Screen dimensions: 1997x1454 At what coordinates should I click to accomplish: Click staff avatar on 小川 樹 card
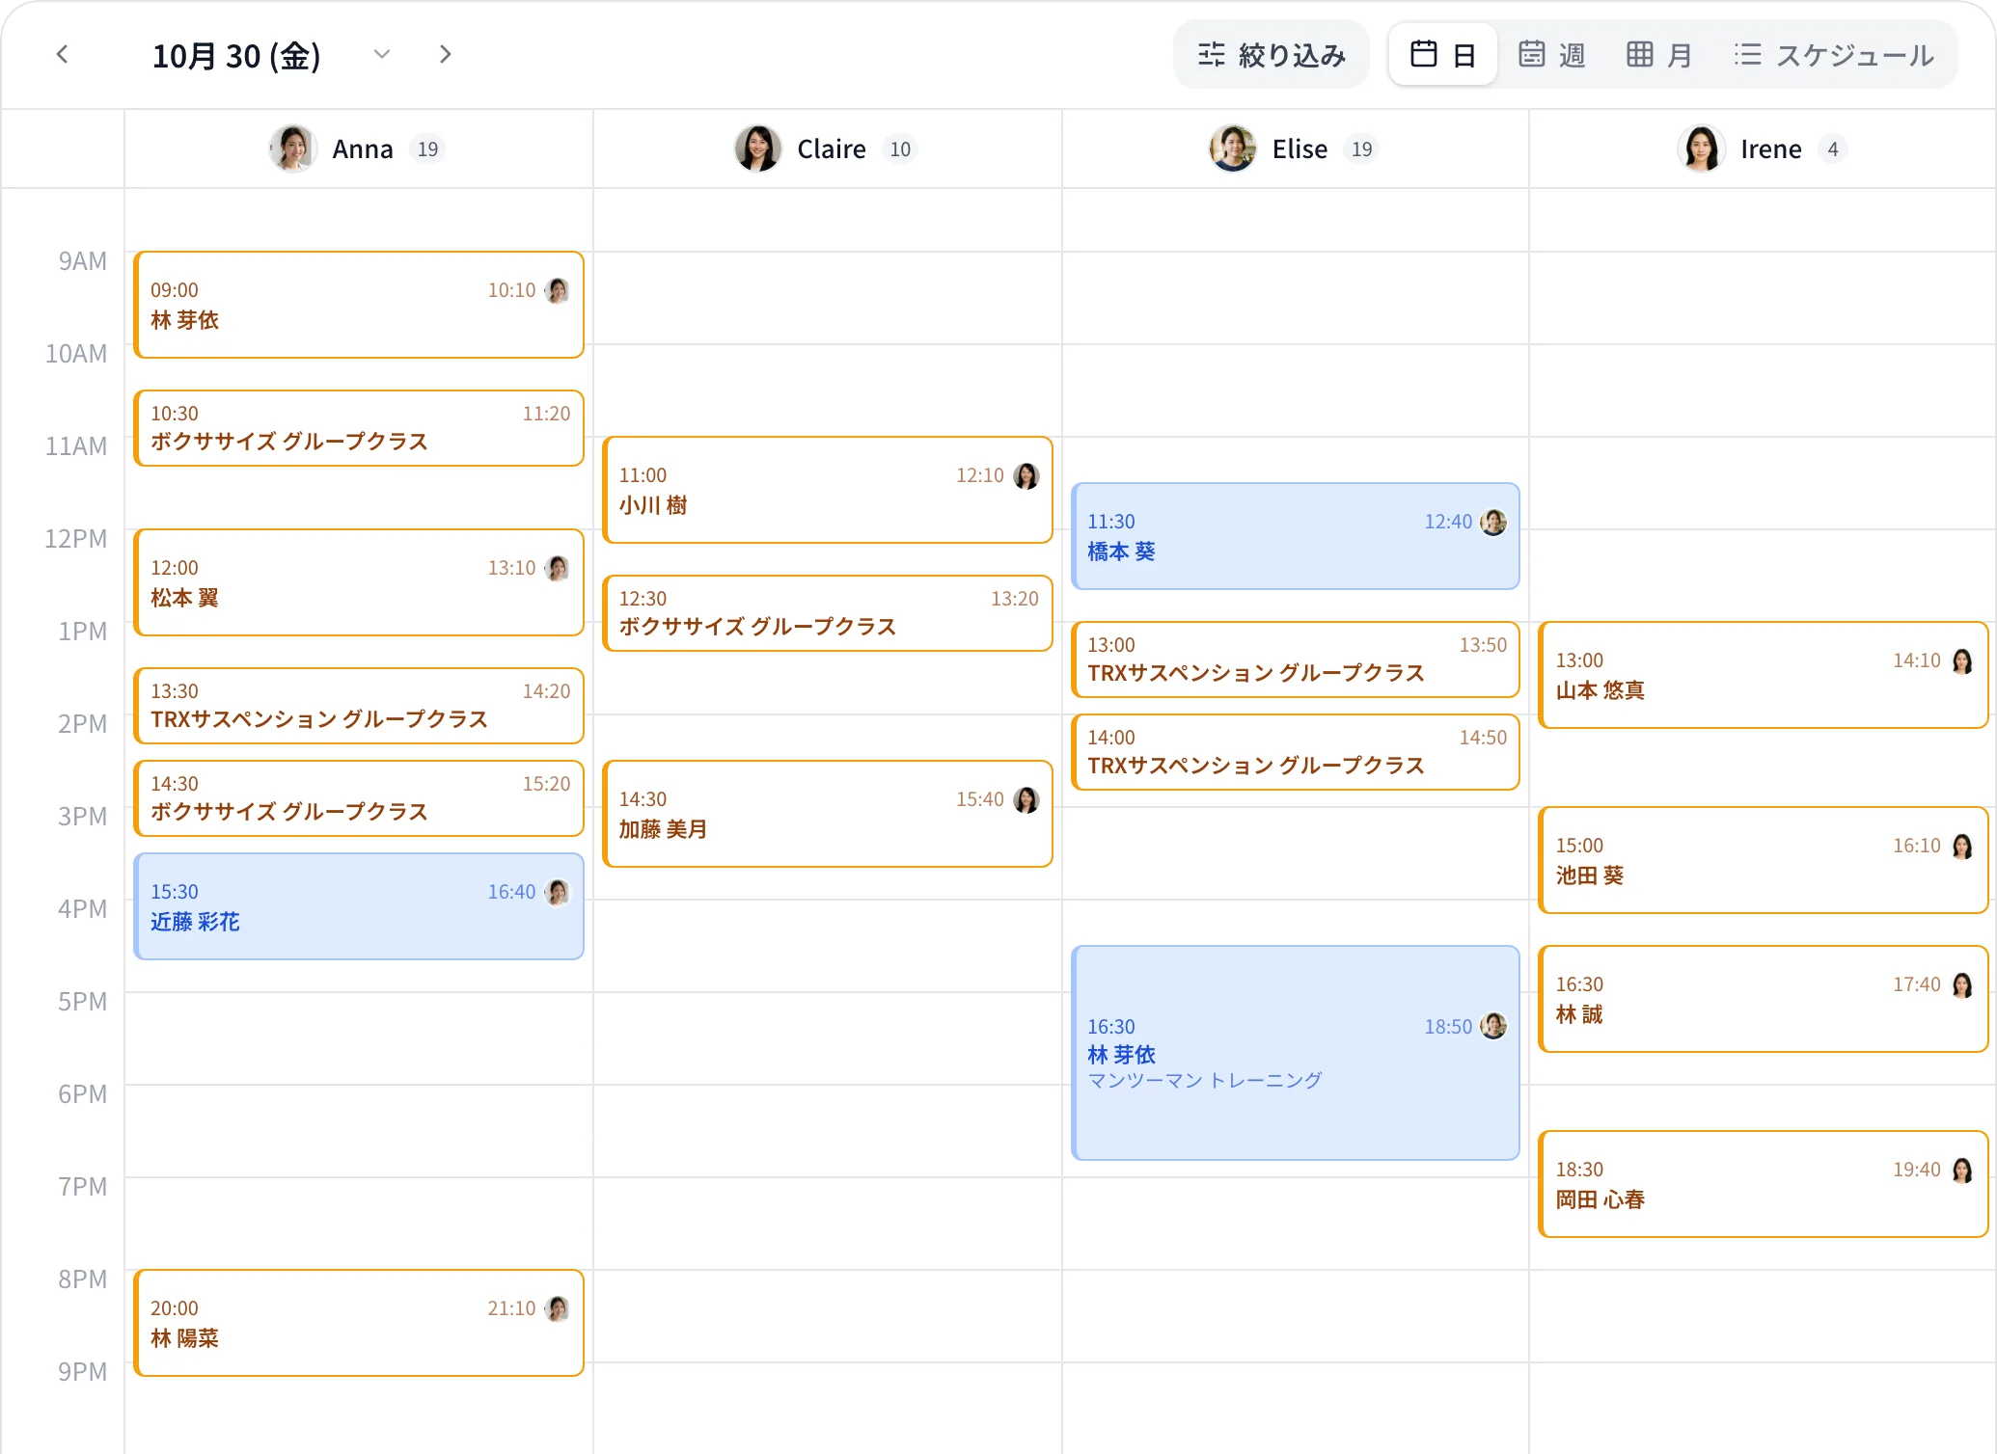[x=1026, y=475]
